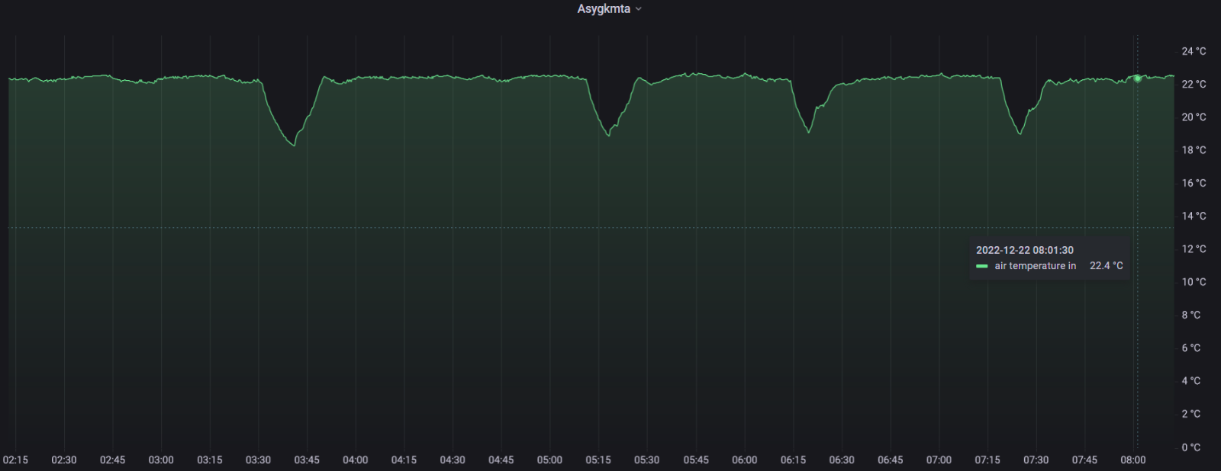
Task: Click the 2 °C y-axis label
Action: [x=1190, y=414]
